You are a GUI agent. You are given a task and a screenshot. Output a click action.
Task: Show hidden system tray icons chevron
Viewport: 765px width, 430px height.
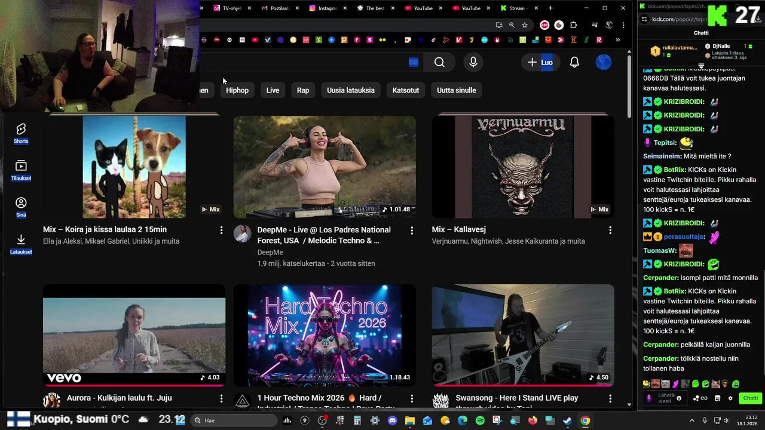pos(692,420)
